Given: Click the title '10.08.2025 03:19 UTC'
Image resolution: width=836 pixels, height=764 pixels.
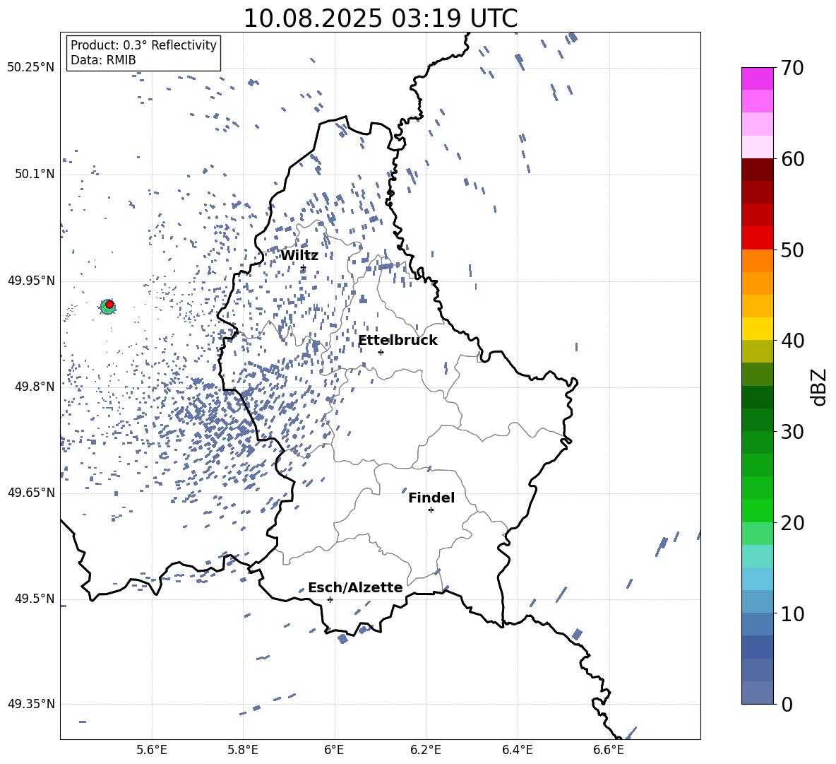Looking at the screenshot, I should point(380,18).
